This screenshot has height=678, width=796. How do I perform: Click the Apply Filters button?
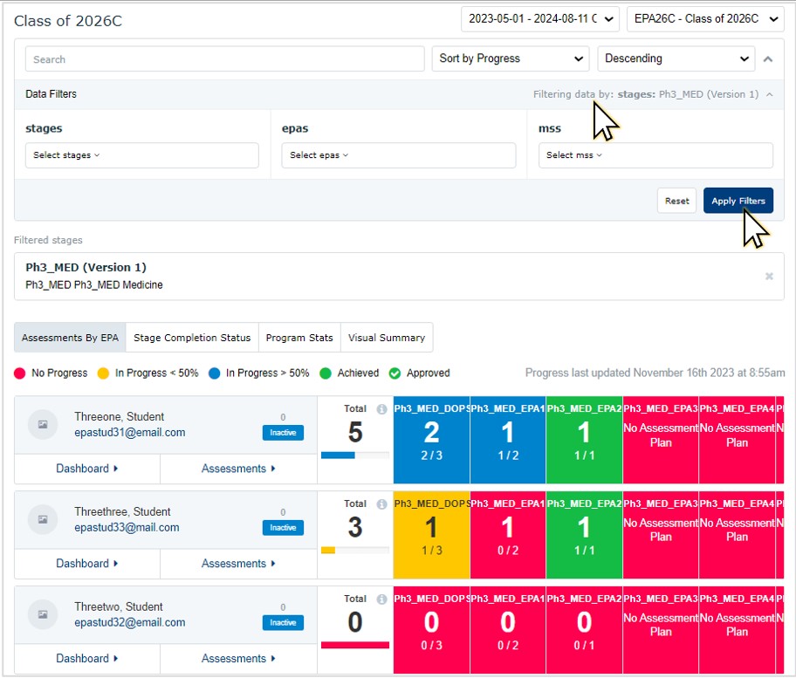tap(738, 201)
